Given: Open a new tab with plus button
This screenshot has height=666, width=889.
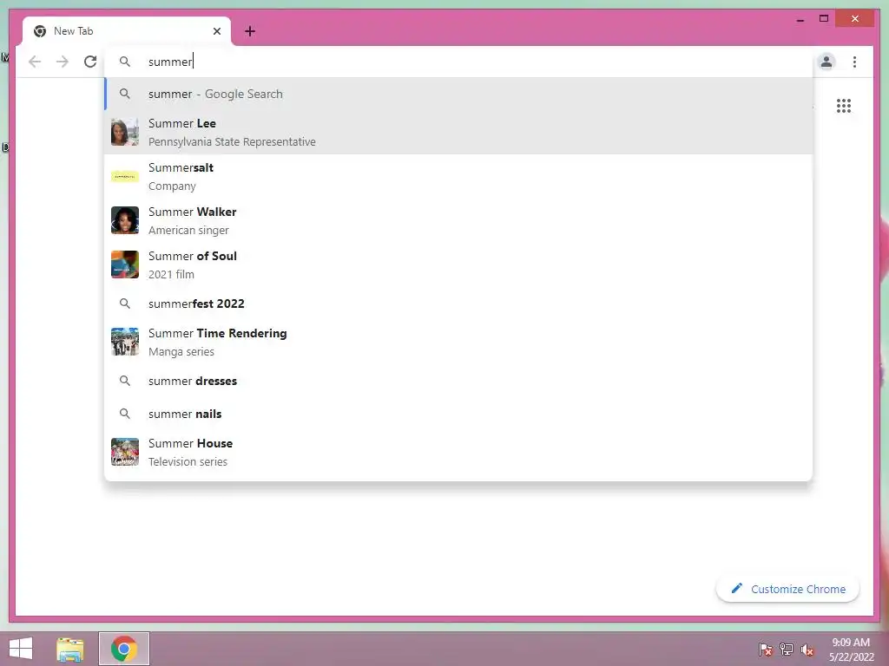Looking at the screenshot, I should click(250, 31).
